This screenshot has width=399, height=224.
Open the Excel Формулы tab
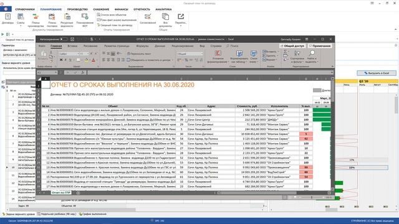pyautogui.click(x=142, y=46)
